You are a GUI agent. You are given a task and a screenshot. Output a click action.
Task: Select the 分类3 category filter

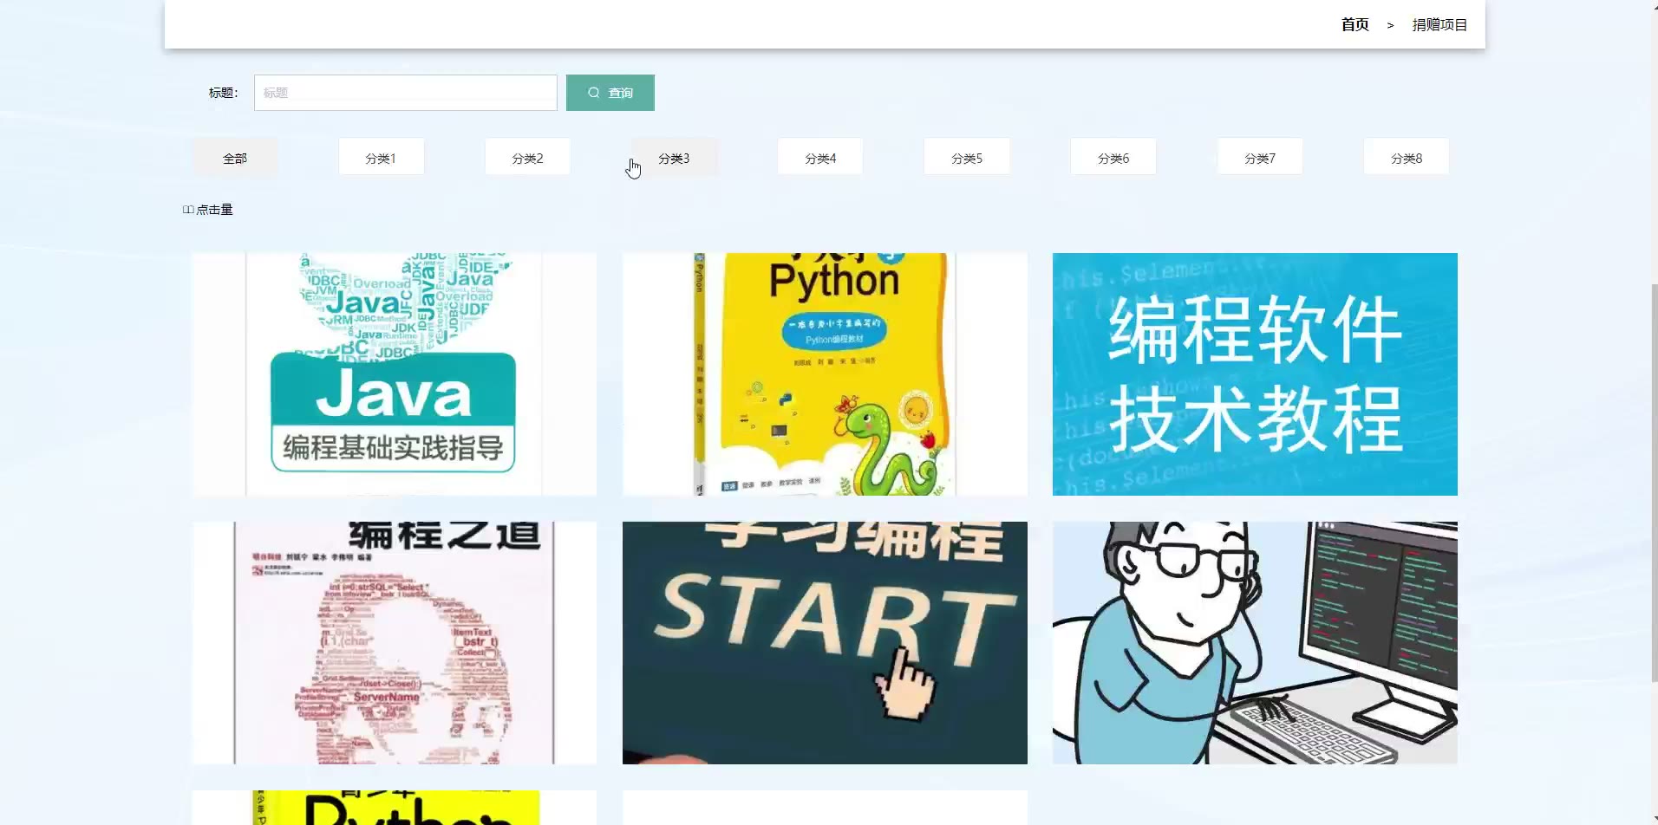(674, 158)
